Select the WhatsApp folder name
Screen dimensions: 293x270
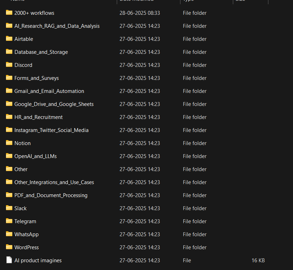click(26, 234)
